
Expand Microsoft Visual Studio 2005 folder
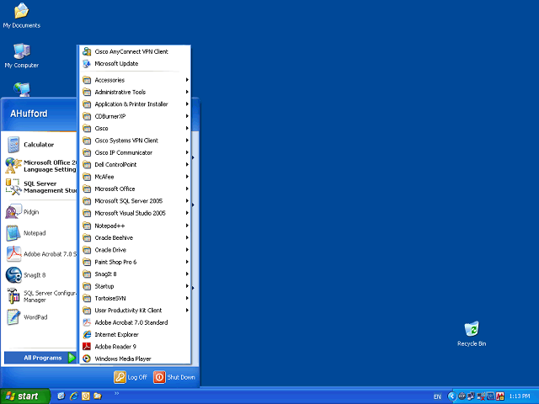click(x=135, y=213)
